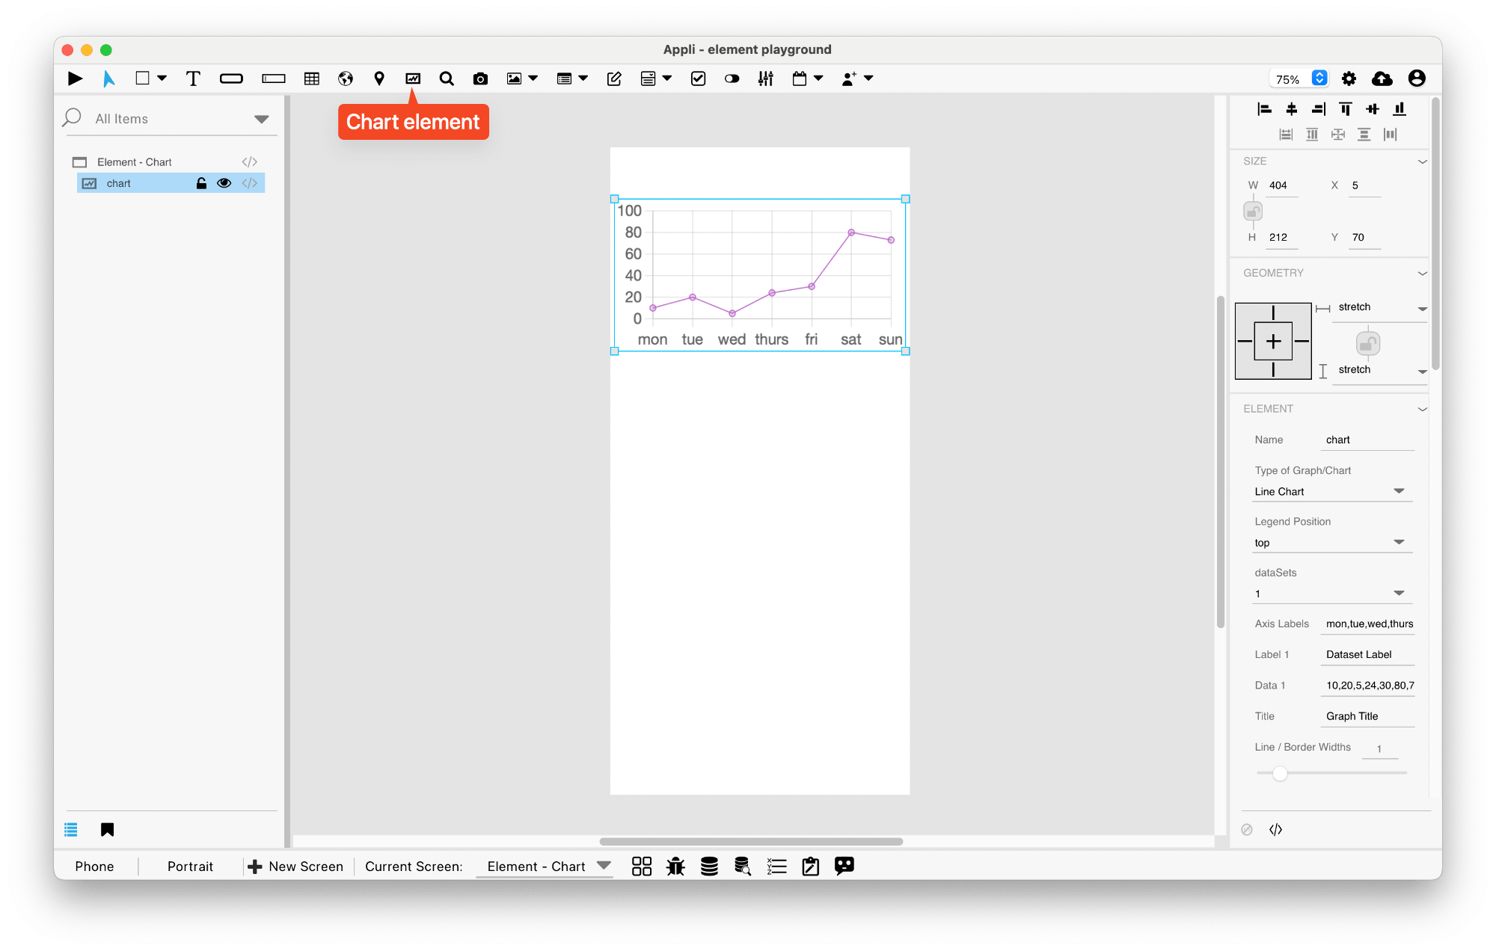Viewport: 1496px width, 951px height.
Task: Open the database stack icon
Action: pos(709,867)
